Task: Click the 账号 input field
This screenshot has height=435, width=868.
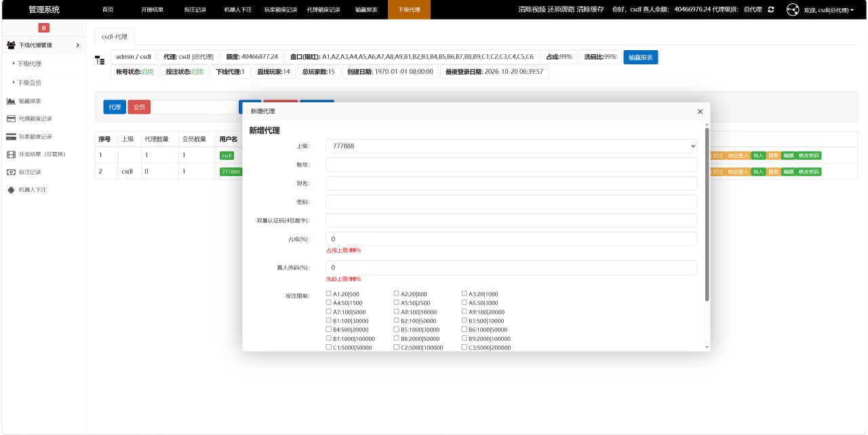Action: (511, 165)
